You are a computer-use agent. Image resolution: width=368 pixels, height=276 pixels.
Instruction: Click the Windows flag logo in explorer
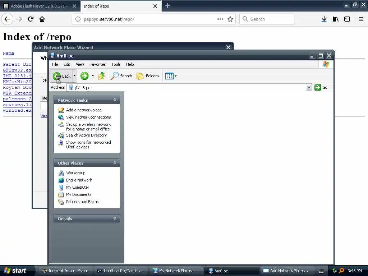click(x=326, y=64)
